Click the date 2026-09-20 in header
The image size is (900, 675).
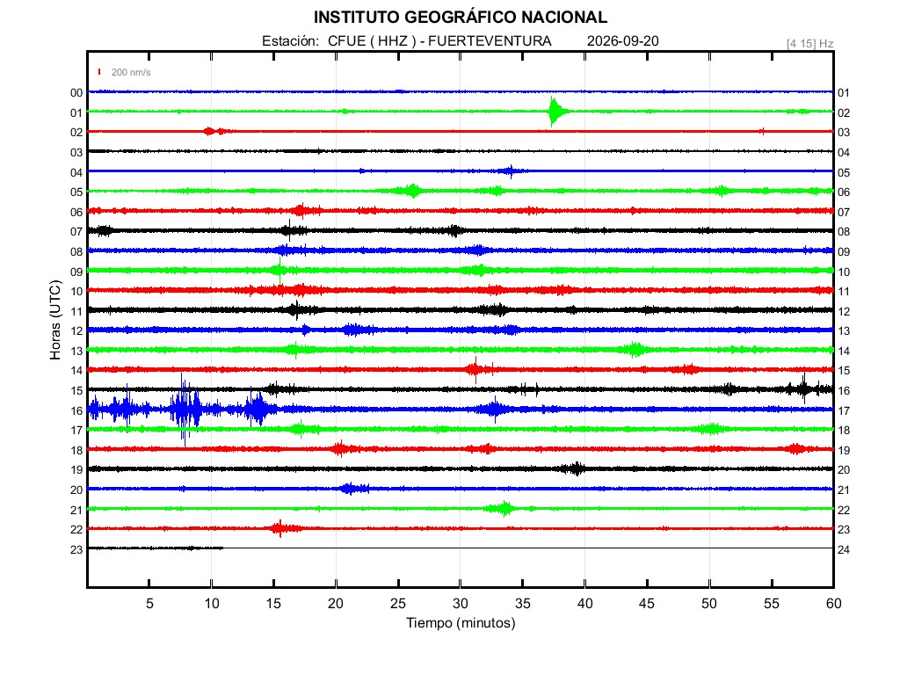tap(623, 41)
